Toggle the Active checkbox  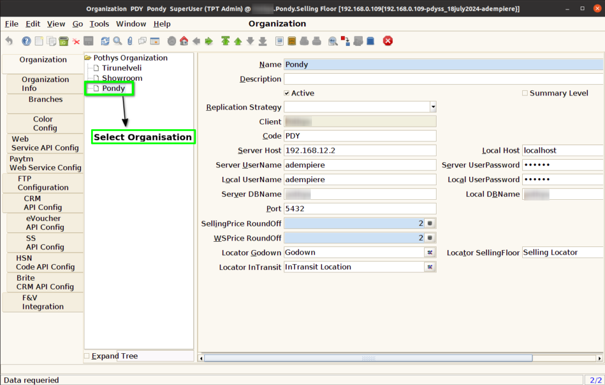(x=287, y=93)
